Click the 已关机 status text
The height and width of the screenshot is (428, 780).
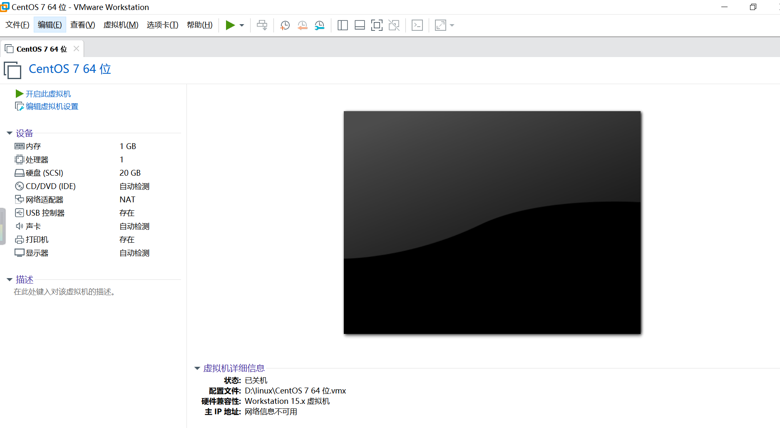(256, 381)
